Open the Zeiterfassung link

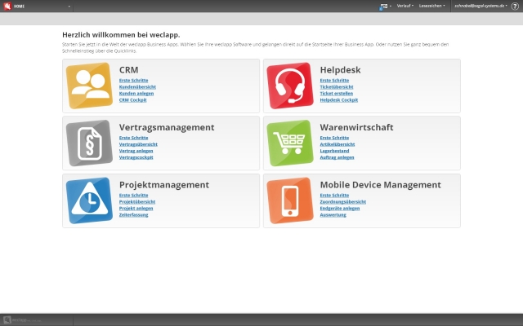click(133, 215)
